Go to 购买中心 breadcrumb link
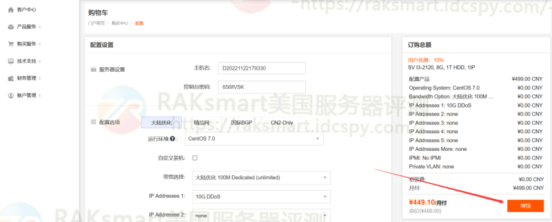552x222 pixels. click(x=120, y=23)
